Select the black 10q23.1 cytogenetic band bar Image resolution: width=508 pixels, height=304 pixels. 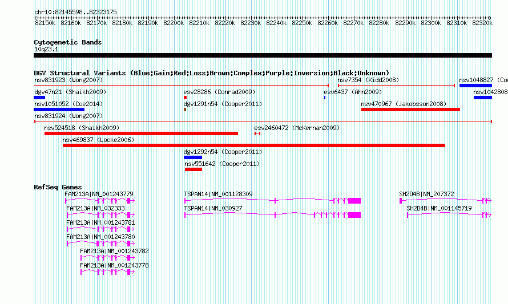point(263,55)
